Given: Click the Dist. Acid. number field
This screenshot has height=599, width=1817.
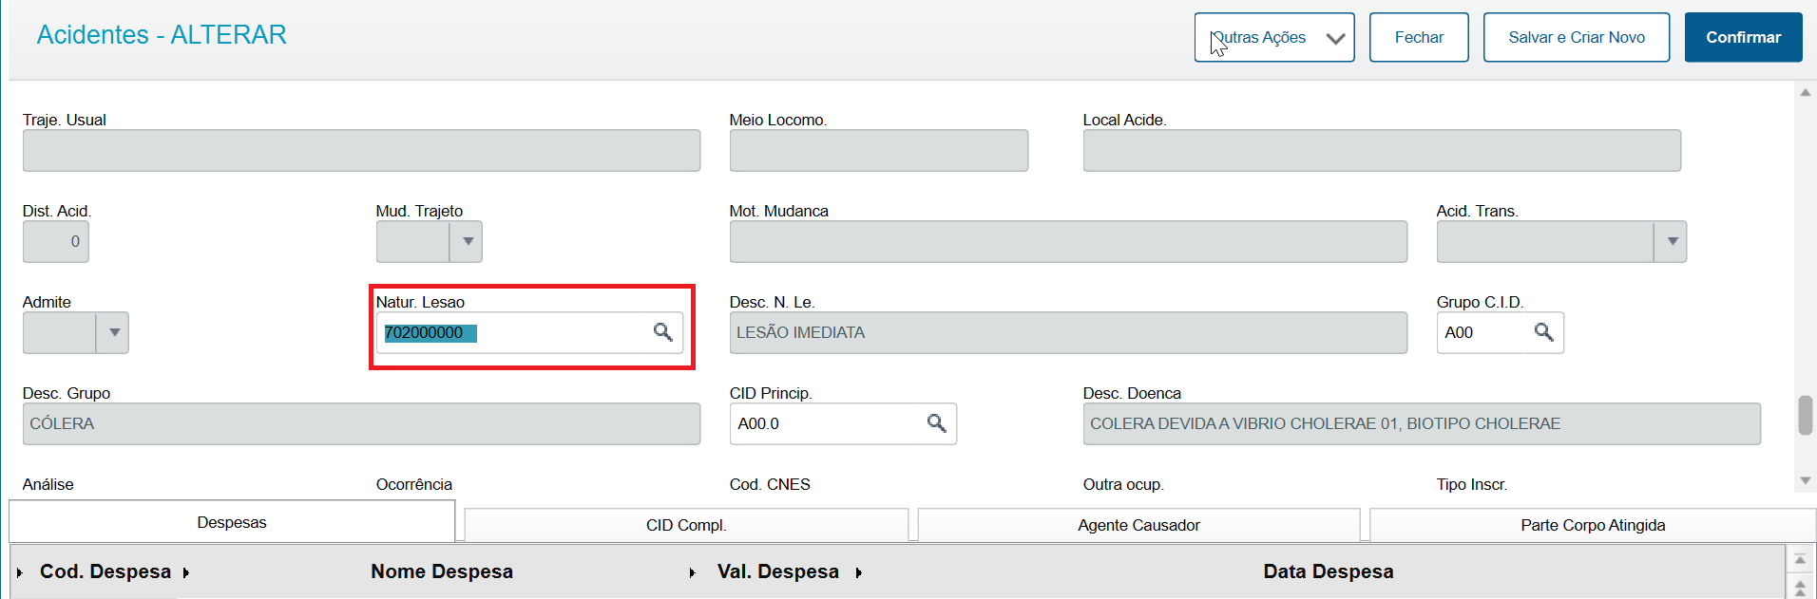Looking at the screenshot, I should [56, 241].
